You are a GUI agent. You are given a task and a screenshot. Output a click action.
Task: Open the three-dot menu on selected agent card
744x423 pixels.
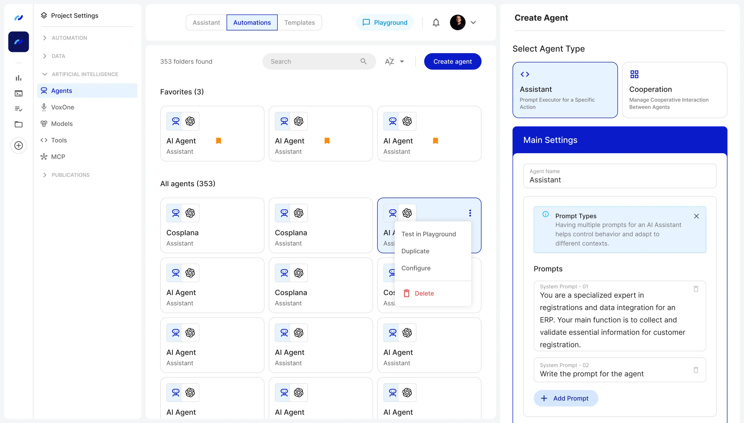coord(470,213)
